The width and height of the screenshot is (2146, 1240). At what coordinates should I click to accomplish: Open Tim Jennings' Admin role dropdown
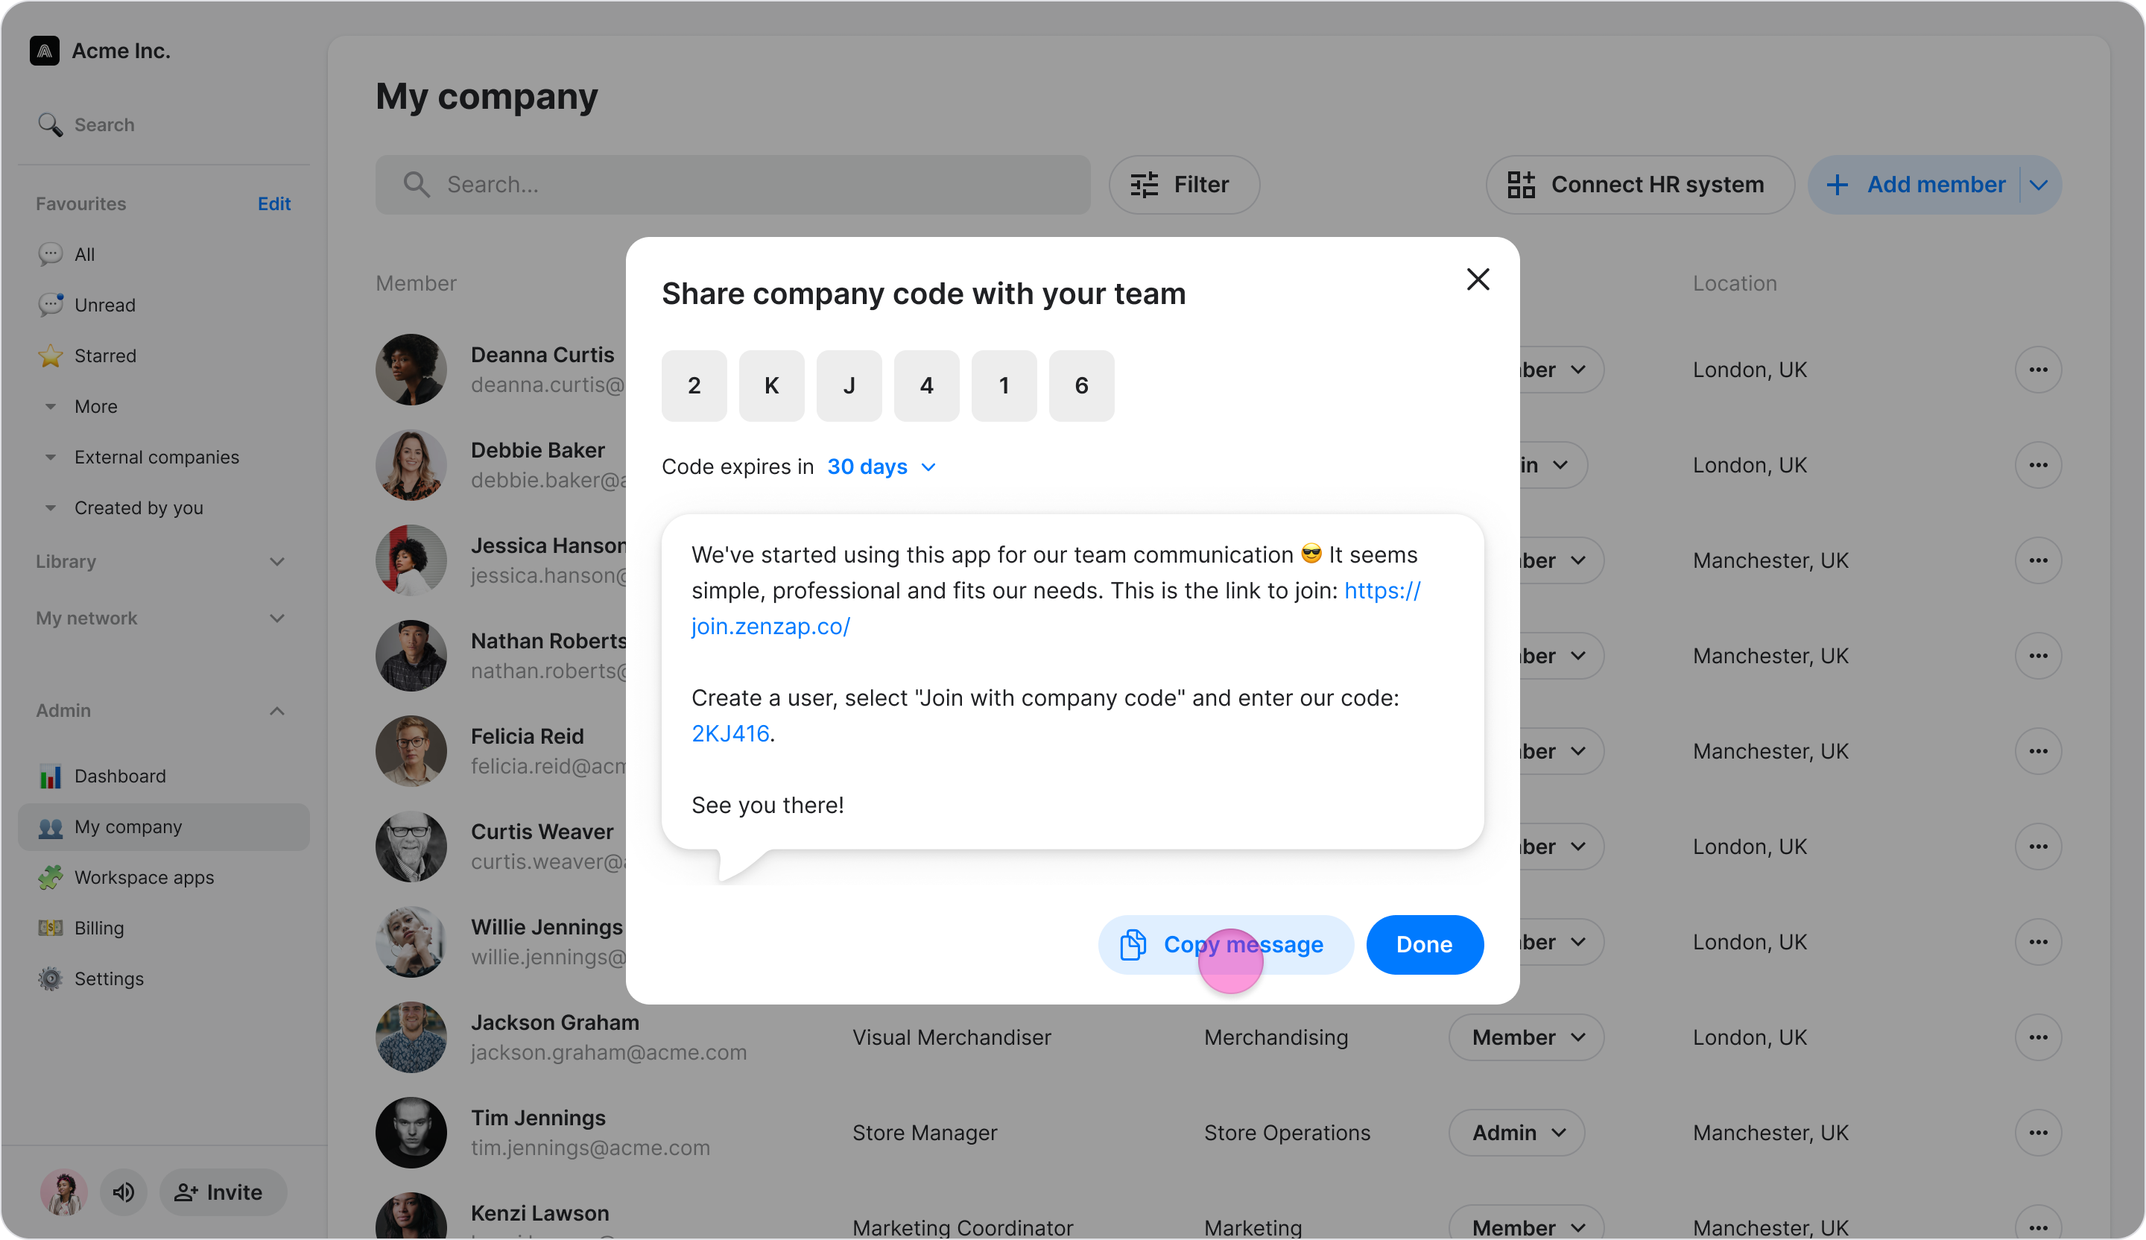coord(1518,1133)
